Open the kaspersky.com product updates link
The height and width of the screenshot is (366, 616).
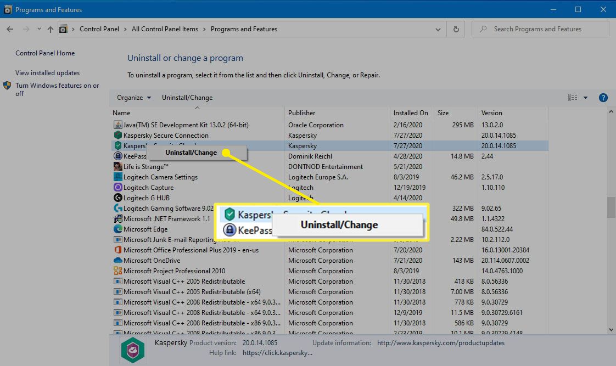[441, 342]
